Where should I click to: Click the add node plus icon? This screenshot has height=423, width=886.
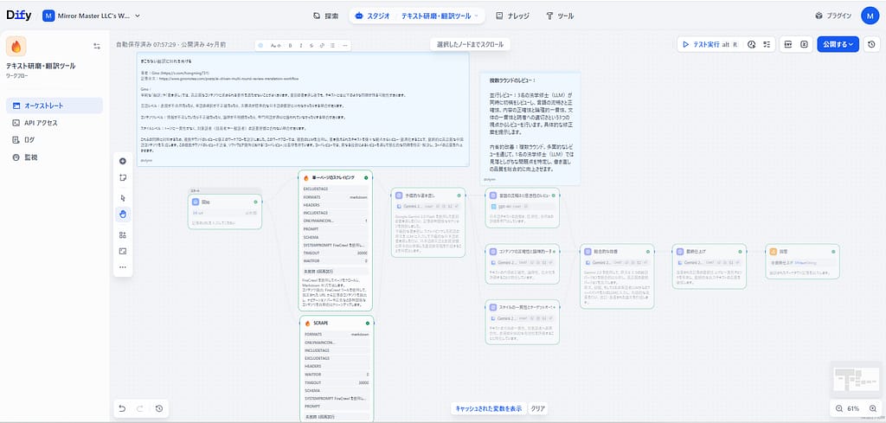pyautogui.click(x=123, y=161)
